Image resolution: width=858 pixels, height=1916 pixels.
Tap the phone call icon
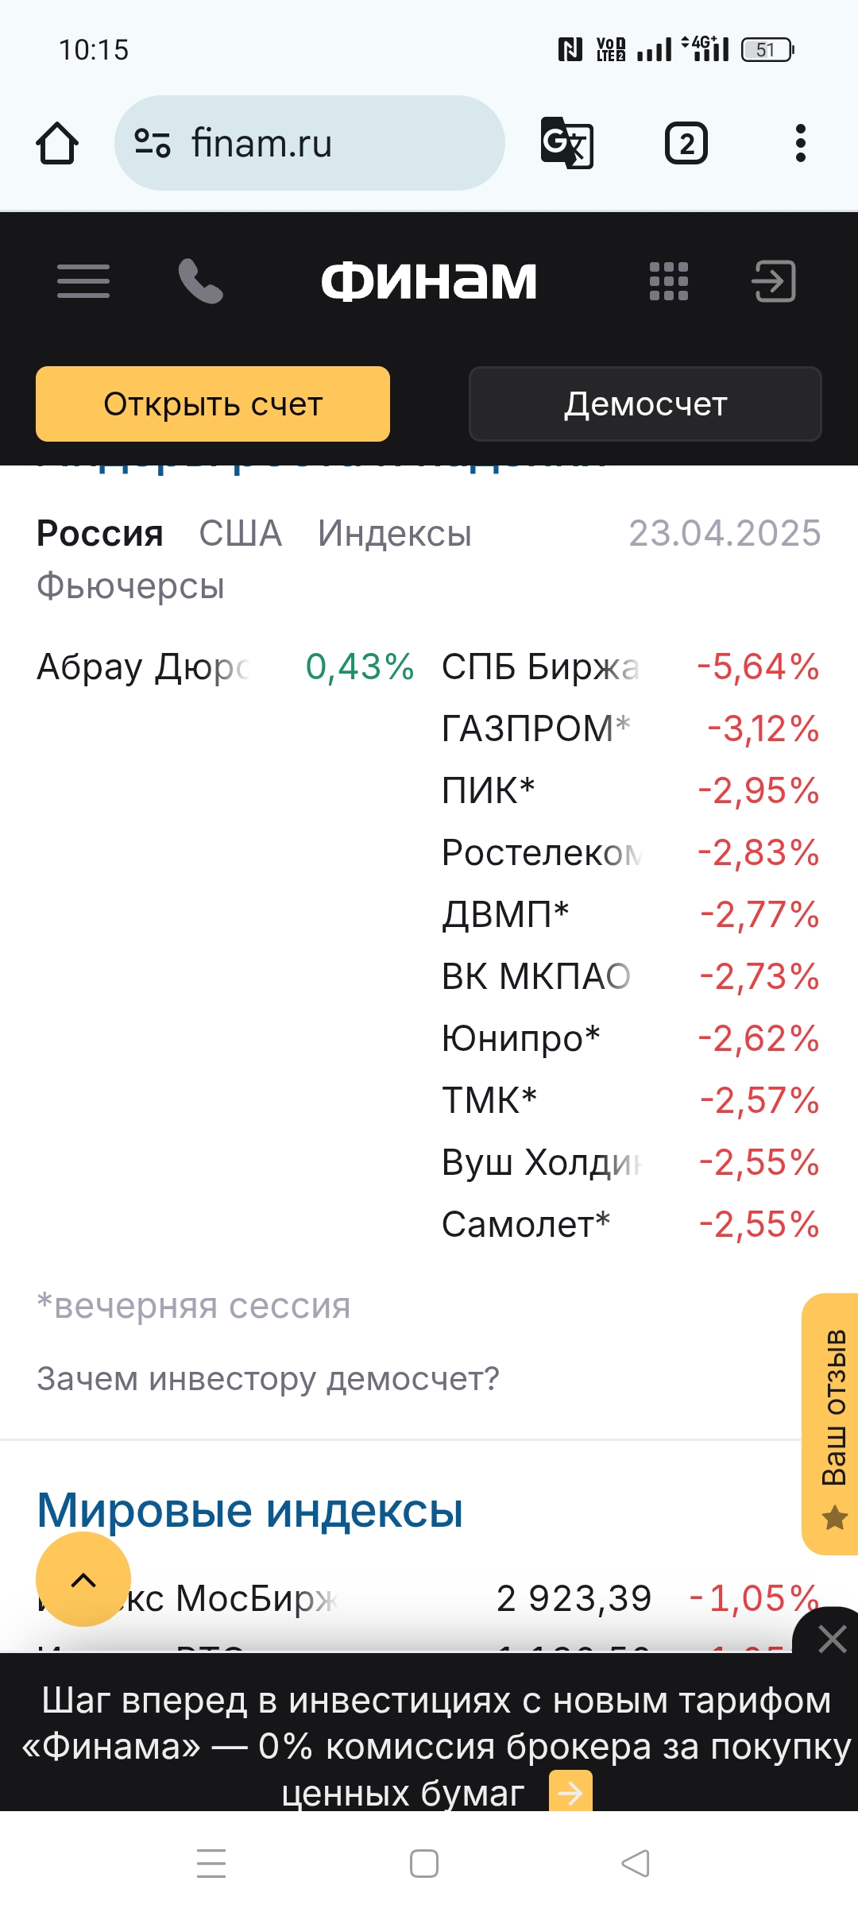[200, 281]
